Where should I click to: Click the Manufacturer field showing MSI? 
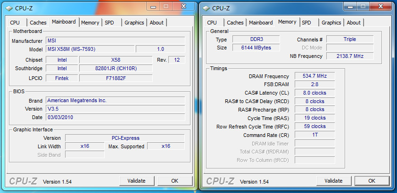(116, 40)
